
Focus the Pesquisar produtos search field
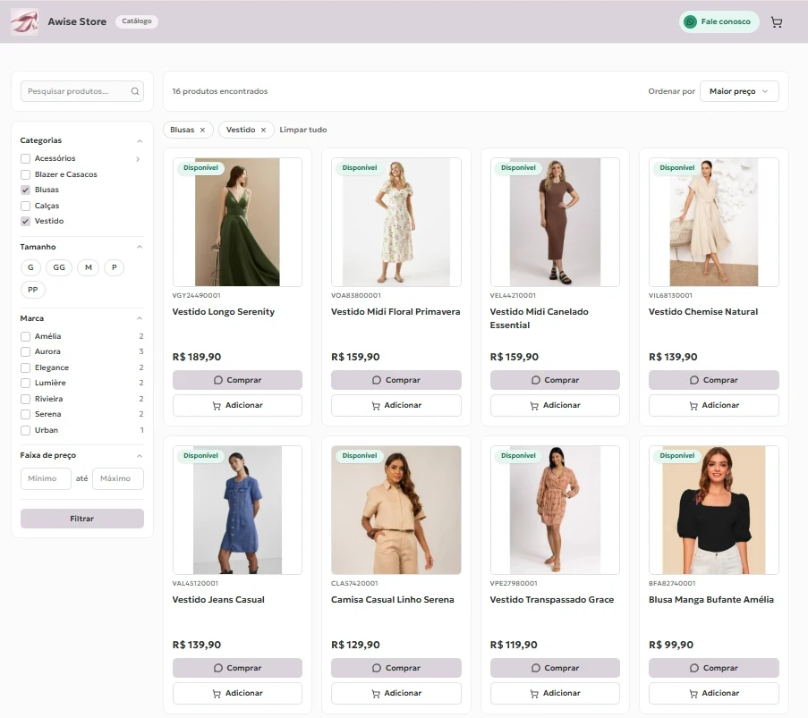(x=82, y=91)
